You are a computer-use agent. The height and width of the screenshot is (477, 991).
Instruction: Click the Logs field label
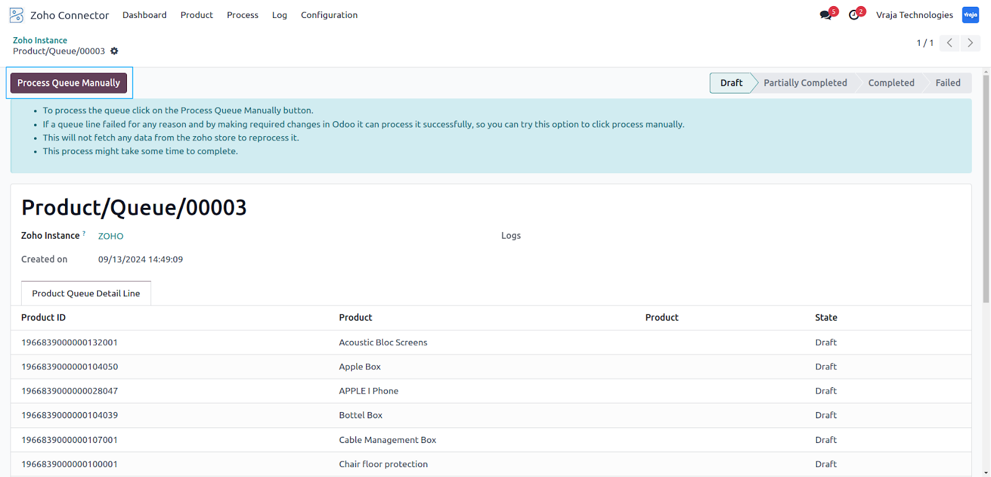pos(511,236)
